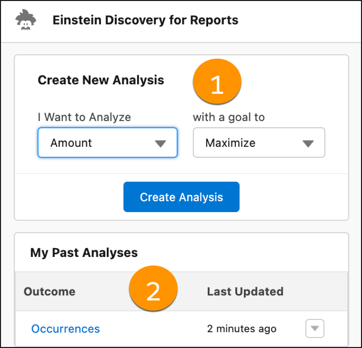The width and height of the screenshot is (362, 348).
Task: Click the Einstein Discovery for Reports title
Action: [x=145, y=20]
